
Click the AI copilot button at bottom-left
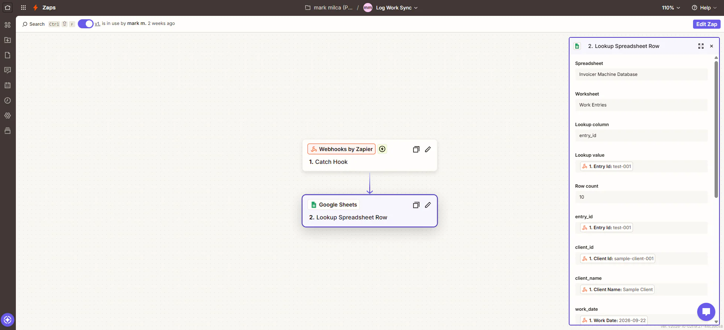pyautogui.click(x=8, y=320)
